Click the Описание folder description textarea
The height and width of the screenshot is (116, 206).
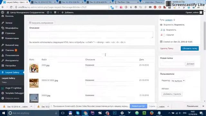pos(91,35)
